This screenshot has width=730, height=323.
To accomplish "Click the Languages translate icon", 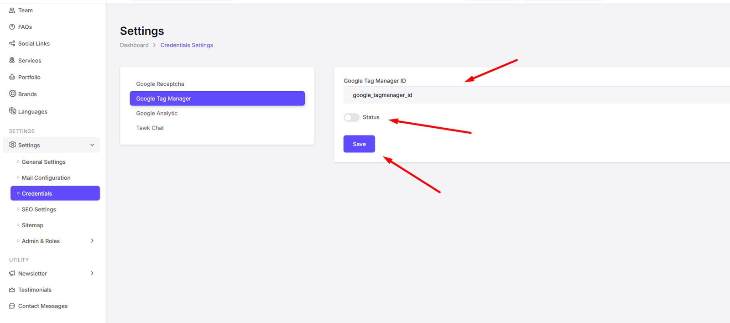I will coord(12,111).
